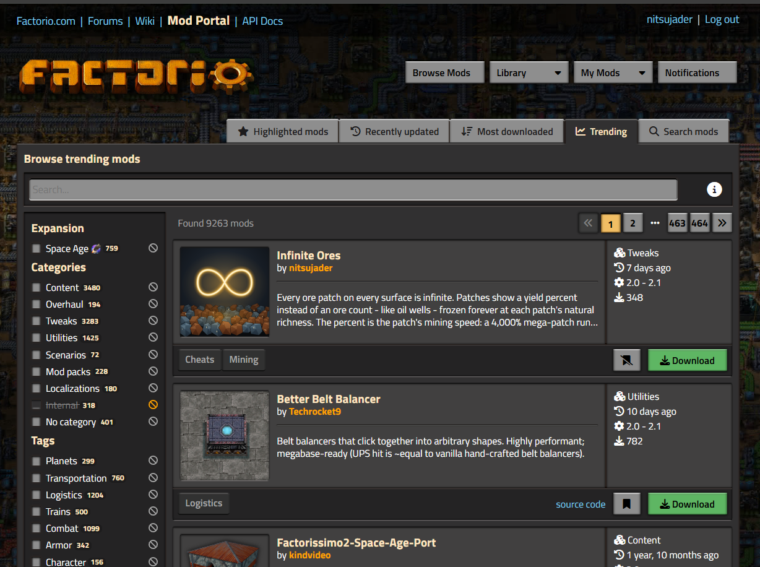760x567 pixels.
Task: Tick the Mod packs category checkbox
Action: [37, 371]
